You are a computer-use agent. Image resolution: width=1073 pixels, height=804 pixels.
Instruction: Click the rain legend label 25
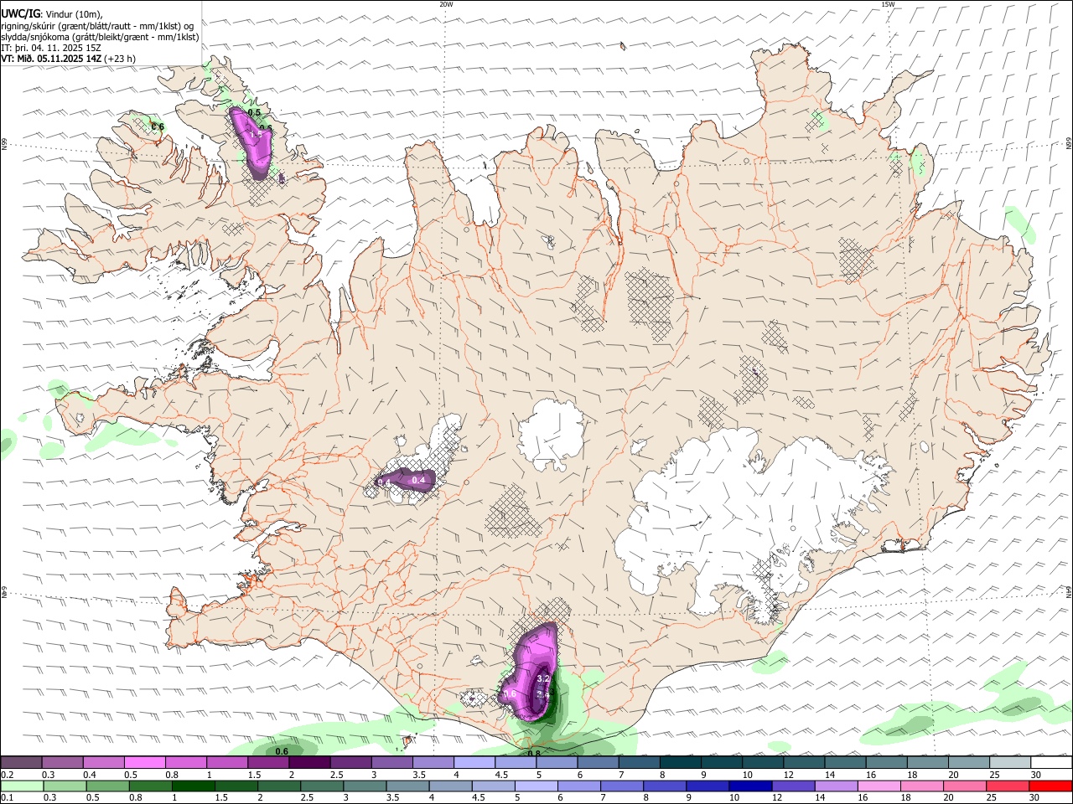(x=993, y=797)
